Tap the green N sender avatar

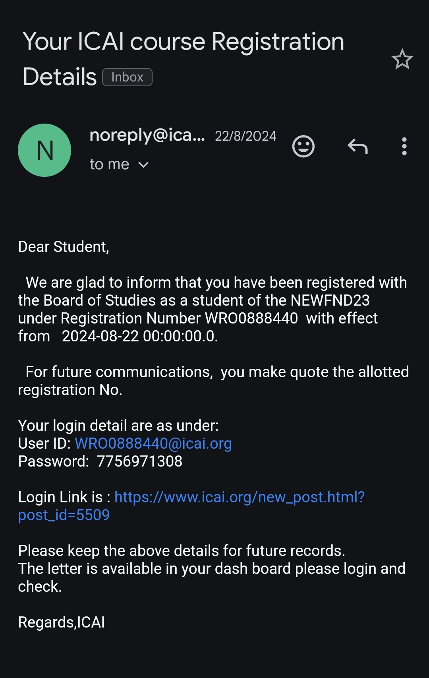44,150
